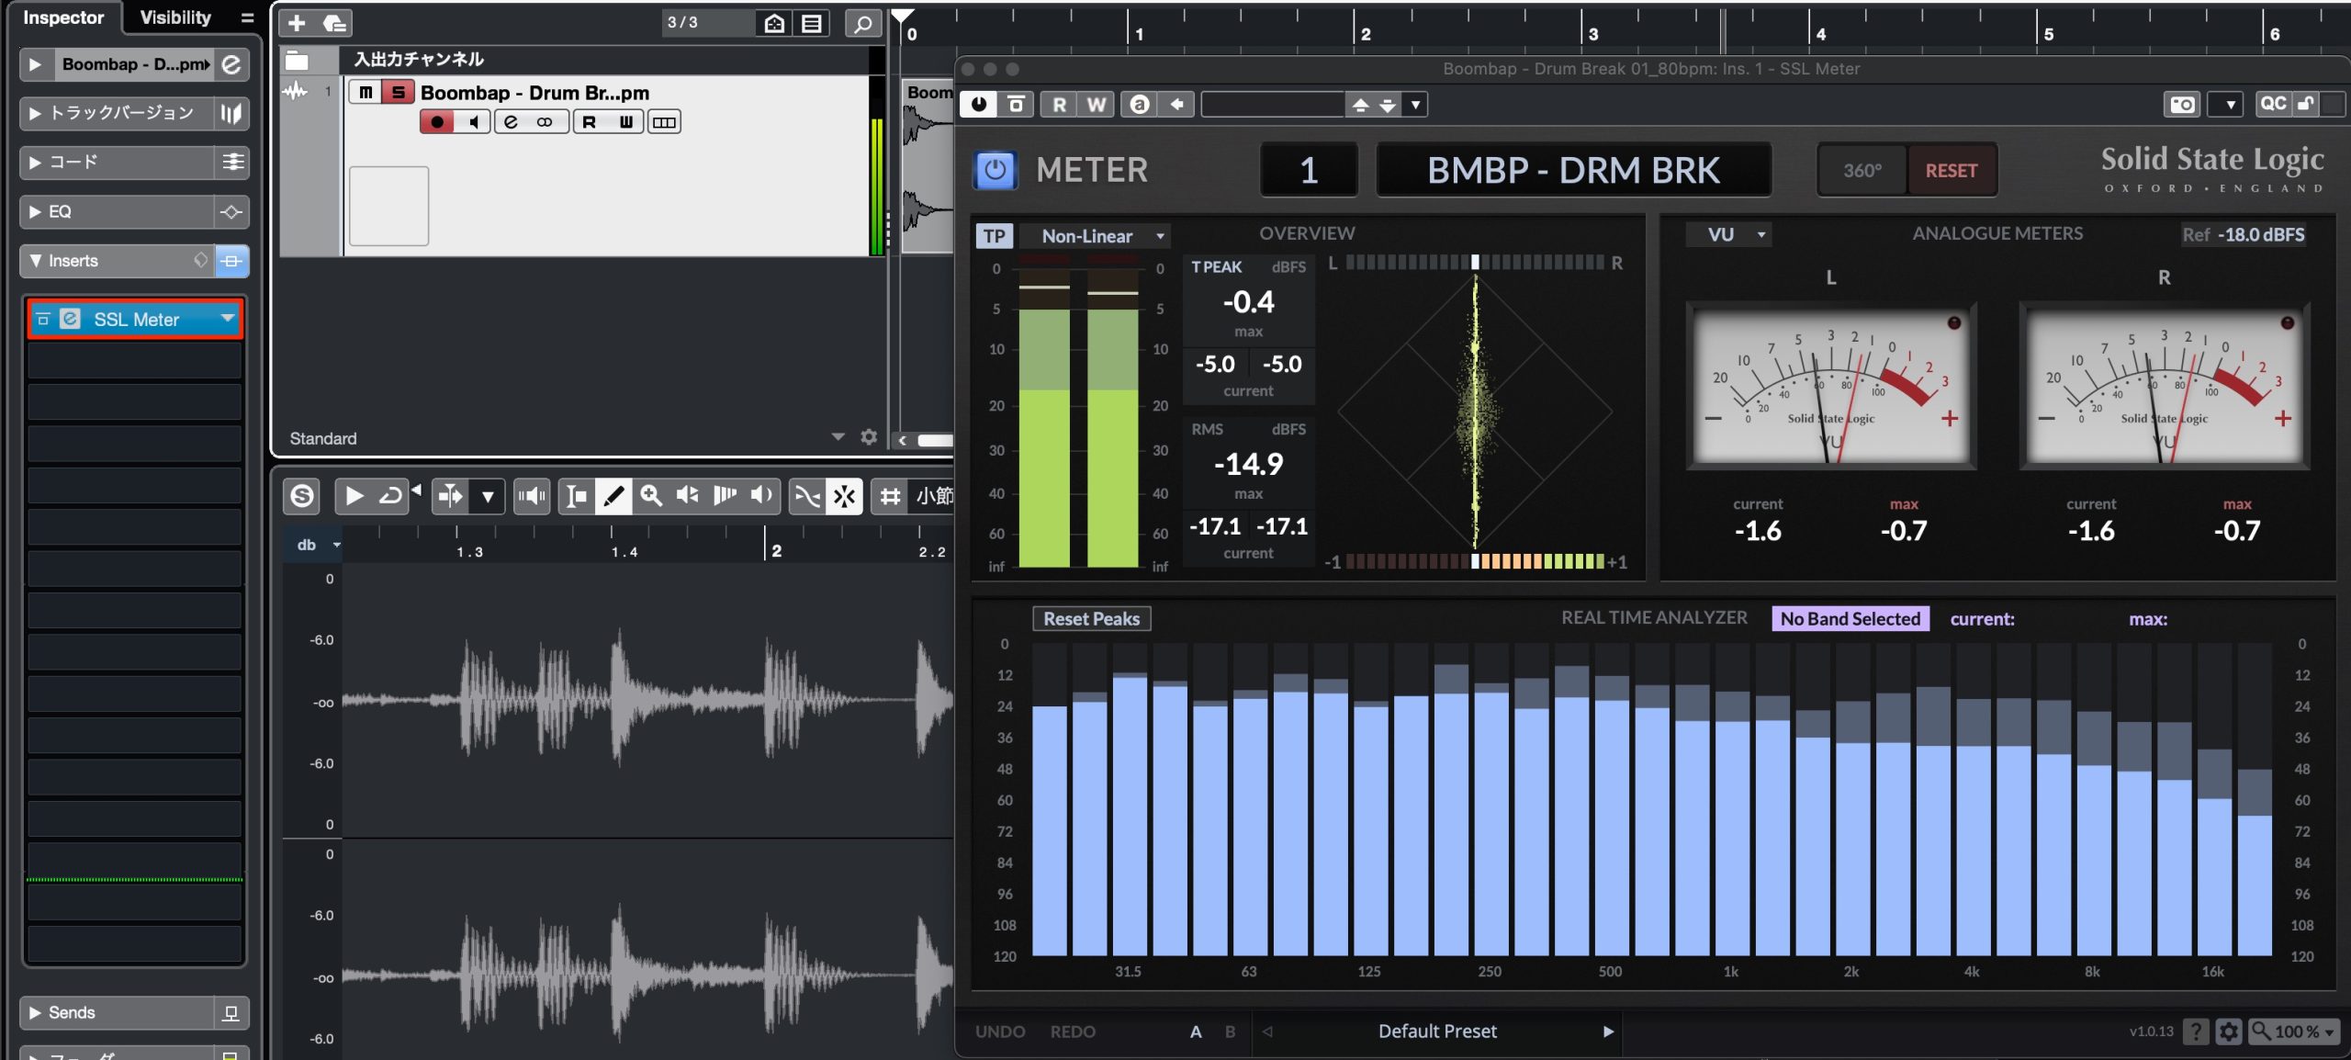Toggle solo on Boombap track
Image resolution: width=2351 pixels, height=1060 pixels.
398,93
